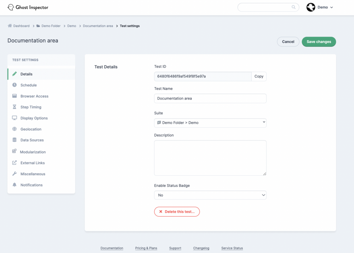Open the Suite dropdown

210,123
